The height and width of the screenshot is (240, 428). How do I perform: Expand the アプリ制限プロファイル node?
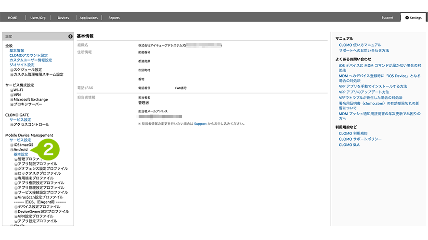(x=16, y=164)
